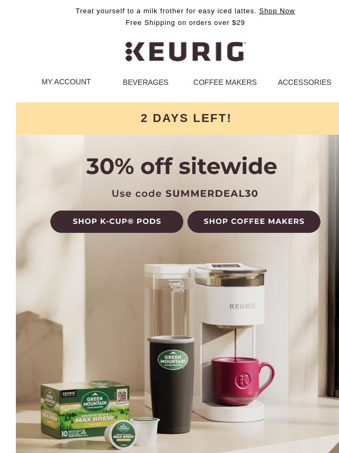339x453 pixels.
Task: Go to the BEVERAGES section
Action: [x=146, y=82]
